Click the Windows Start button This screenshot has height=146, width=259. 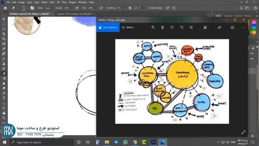coord(4,142)
